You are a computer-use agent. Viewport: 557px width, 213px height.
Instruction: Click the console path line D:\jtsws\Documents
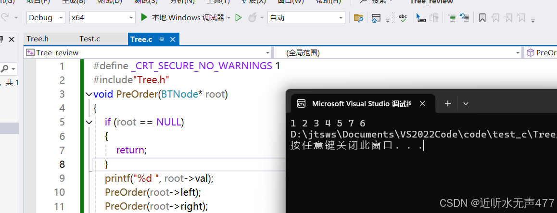(x=423, y=135)
